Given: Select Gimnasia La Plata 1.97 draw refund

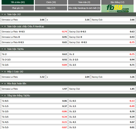Looking at the screenshot, I should 34,89.
